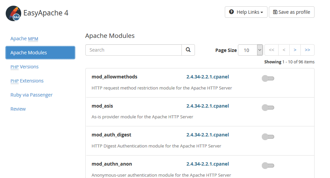Enable the mod_allowmethods toggle
The width and height of the screenshot is (330, 178).
(x=268, y=78)
